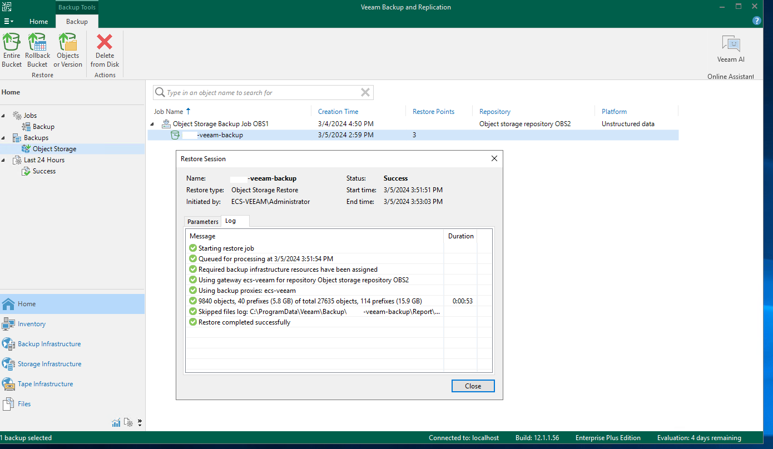Click Delete from Disk red X

105,50
